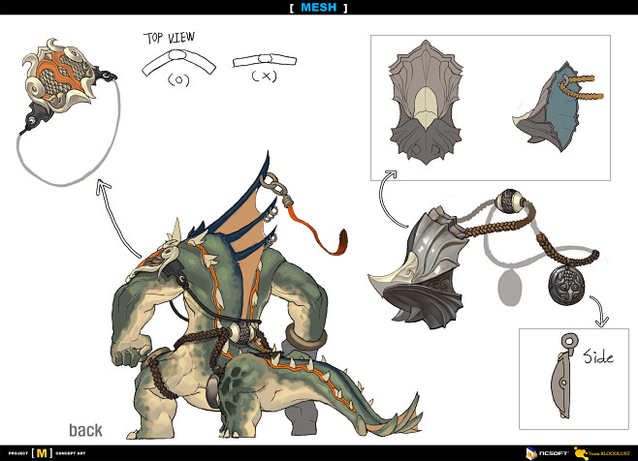This screenshot has width=638, height=461.
Task: Click the orange ribbon tassel on the chain
Action: pos(317,230)
